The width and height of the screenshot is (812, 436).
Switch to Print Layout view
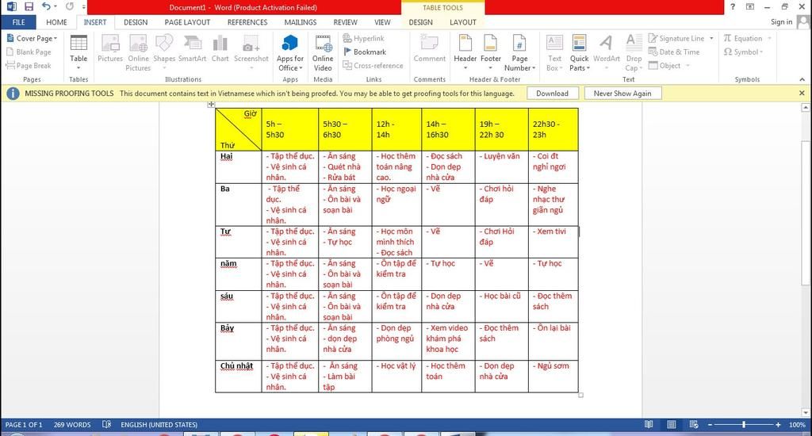click(x=671, y=425)
